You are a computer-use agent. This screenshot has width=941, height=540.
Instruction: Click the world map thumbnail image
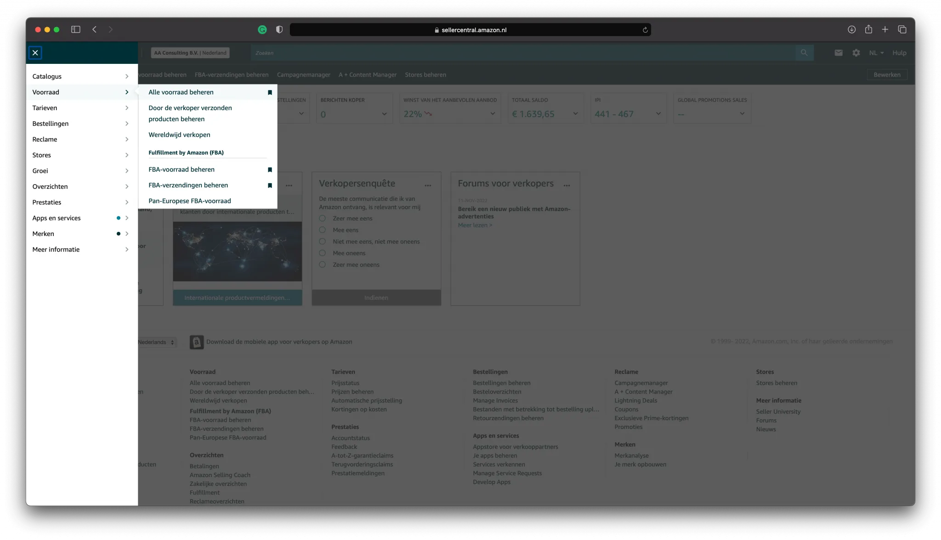tap(238, 252)
